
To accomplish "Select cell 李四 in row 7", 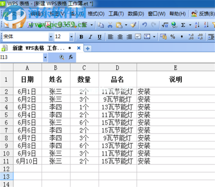I will click(56, 130).
